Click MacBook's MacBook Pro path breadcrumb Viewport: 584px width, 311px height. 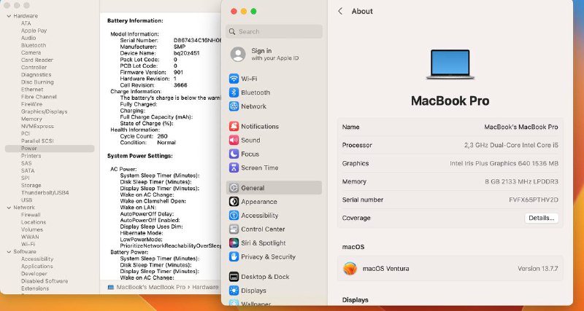pos(151,287)
